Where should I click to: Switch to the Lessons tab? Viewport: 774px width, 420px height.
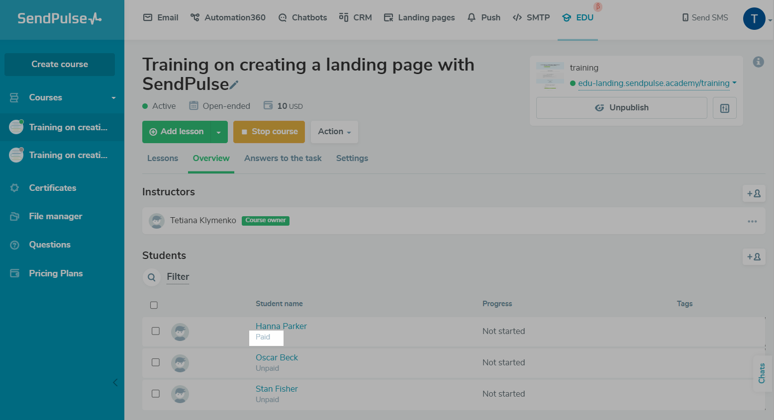[x=163, y=158]
